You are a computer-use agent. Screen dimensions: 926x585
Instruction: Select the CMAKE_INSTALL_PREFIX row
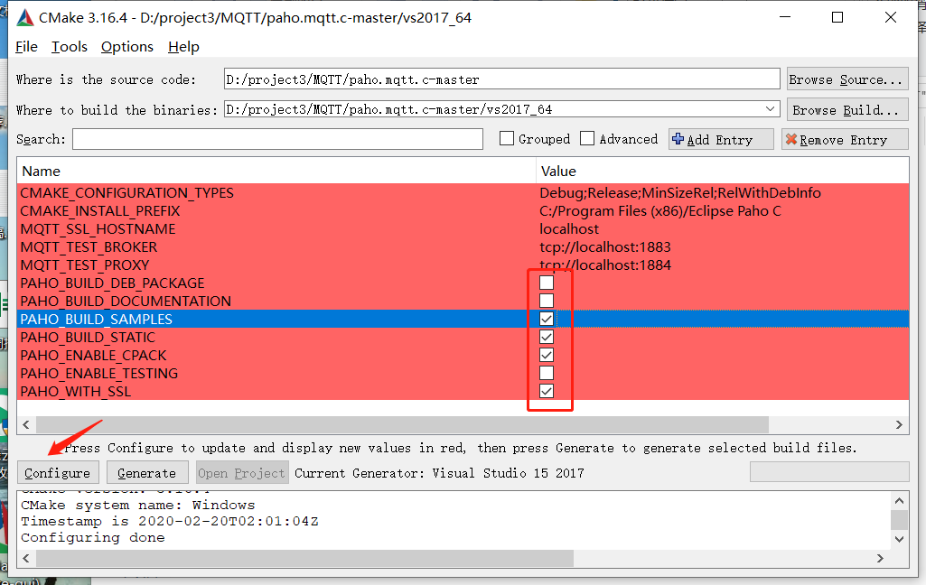[x=271, y=210]
